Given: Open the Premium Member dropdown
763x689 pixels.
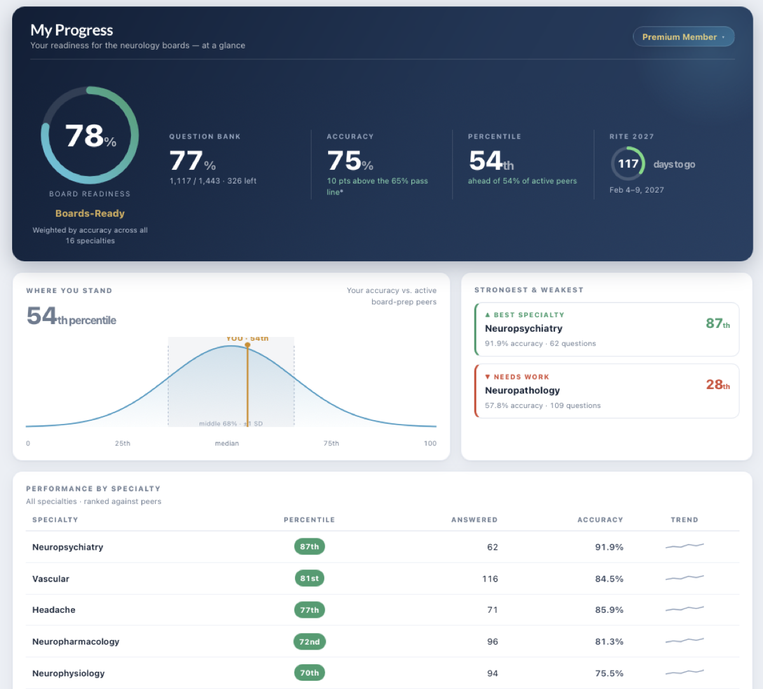Looking at the screenshot, I should [x=684, y=37].
